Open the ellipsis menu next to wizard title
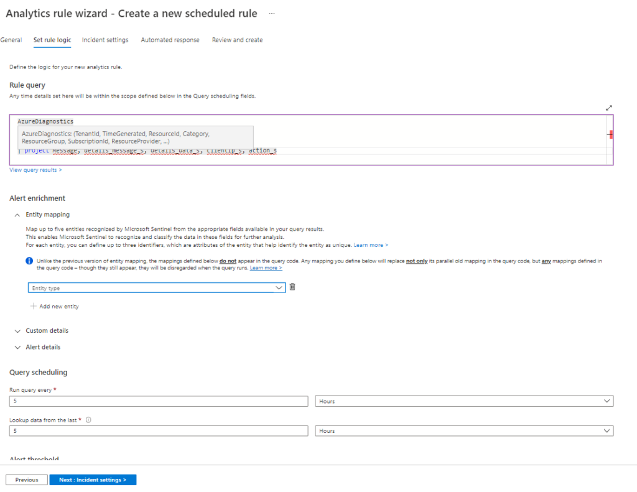This screenshot has width=637, height=492. pos(271,12)
